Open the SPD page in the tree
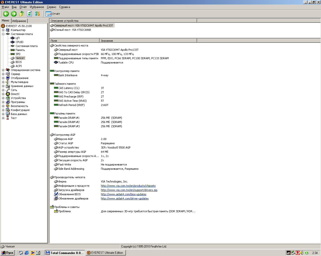 18,54
